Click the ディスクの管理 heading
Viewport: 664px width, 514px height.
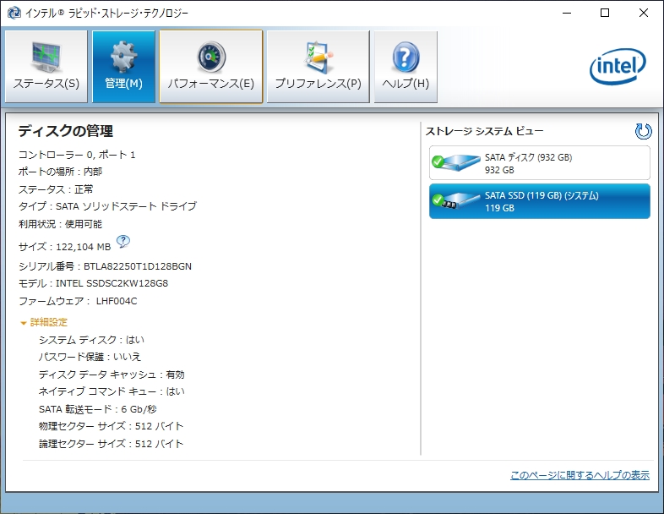[x=66, y=131]
